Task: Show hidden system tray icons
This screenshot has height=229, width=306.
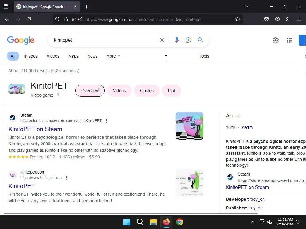Action: [x=252, y=222]
